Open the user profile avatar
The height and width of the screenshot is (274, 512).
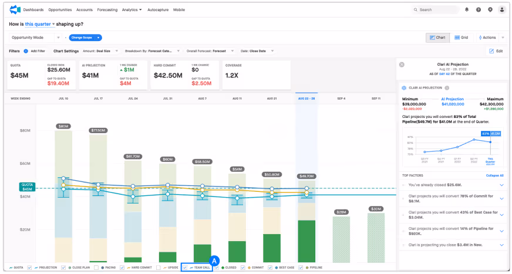pyautogui.click(x=502, y=10)
